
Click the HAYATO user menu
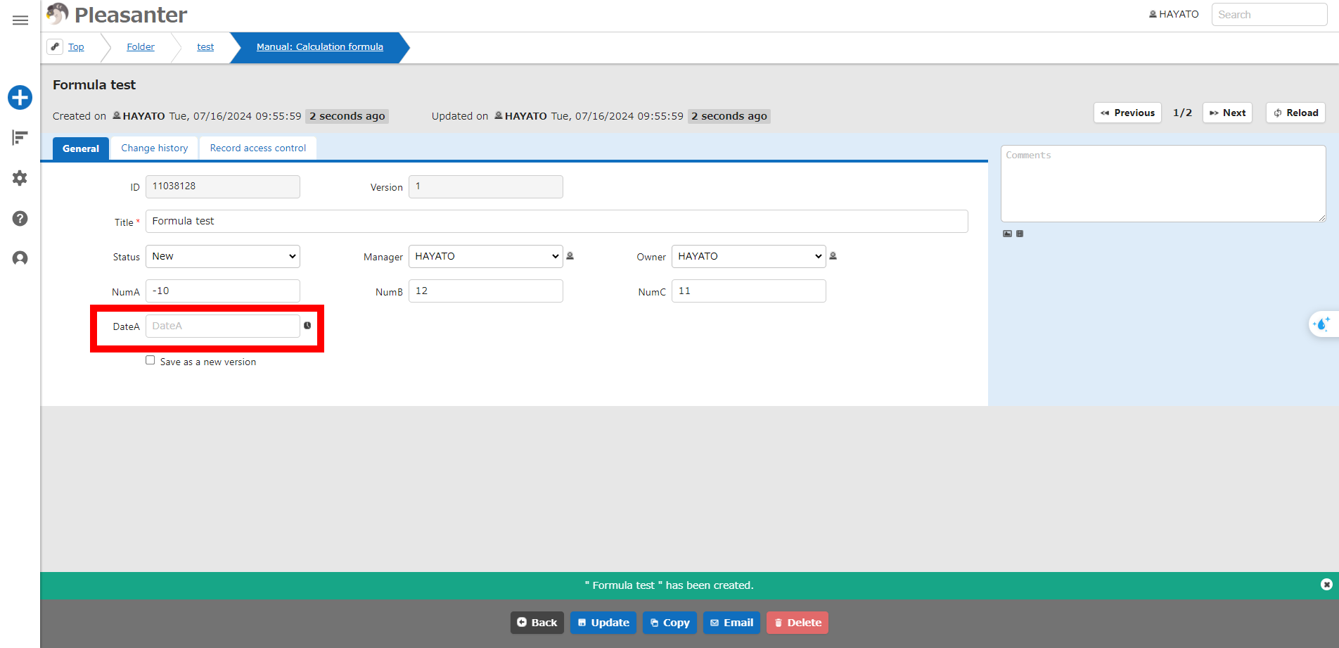(1174, 14)
